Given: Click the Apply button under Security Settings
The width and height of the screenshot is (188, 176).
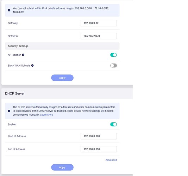Looking at the screenshot, I should (62, 78).
